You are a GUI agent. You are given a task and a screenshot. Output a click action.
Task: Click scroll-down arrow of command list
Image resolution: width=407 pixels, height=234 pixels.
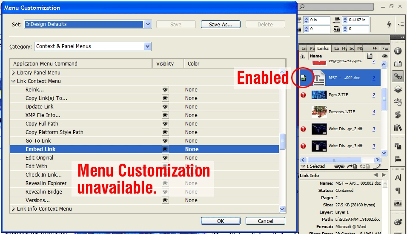click(x=282, y=209)
